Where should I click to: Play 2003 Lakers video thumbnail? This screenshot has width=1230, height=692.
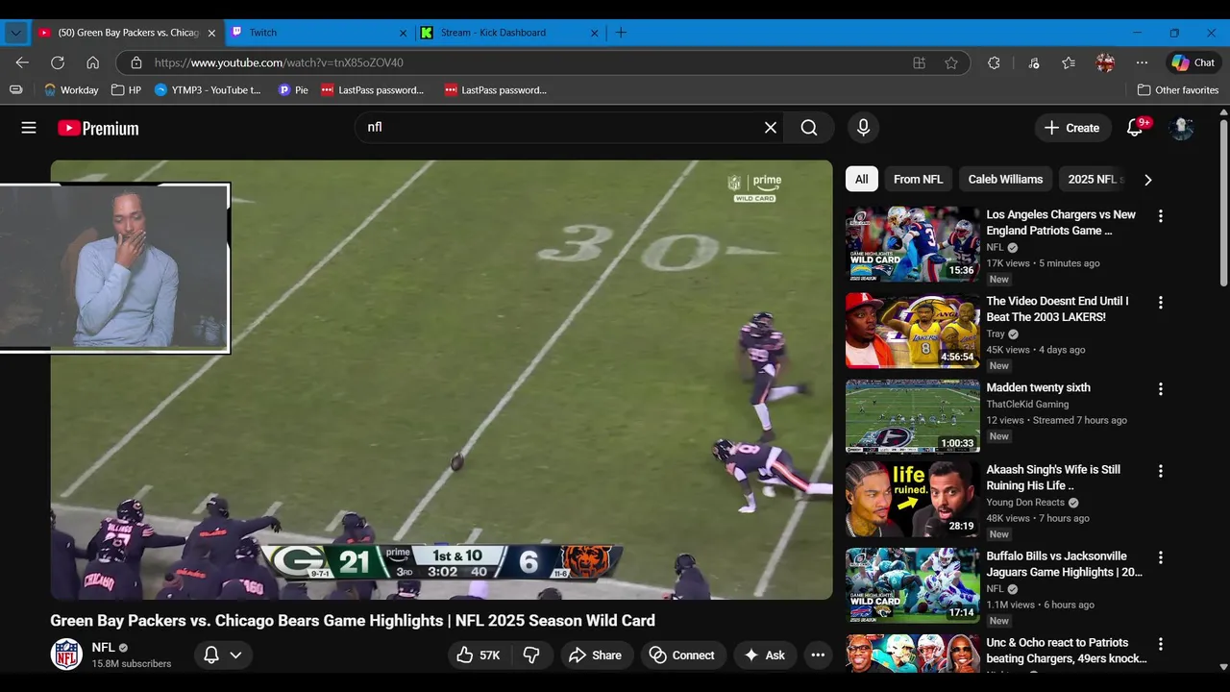click(913, 331)
